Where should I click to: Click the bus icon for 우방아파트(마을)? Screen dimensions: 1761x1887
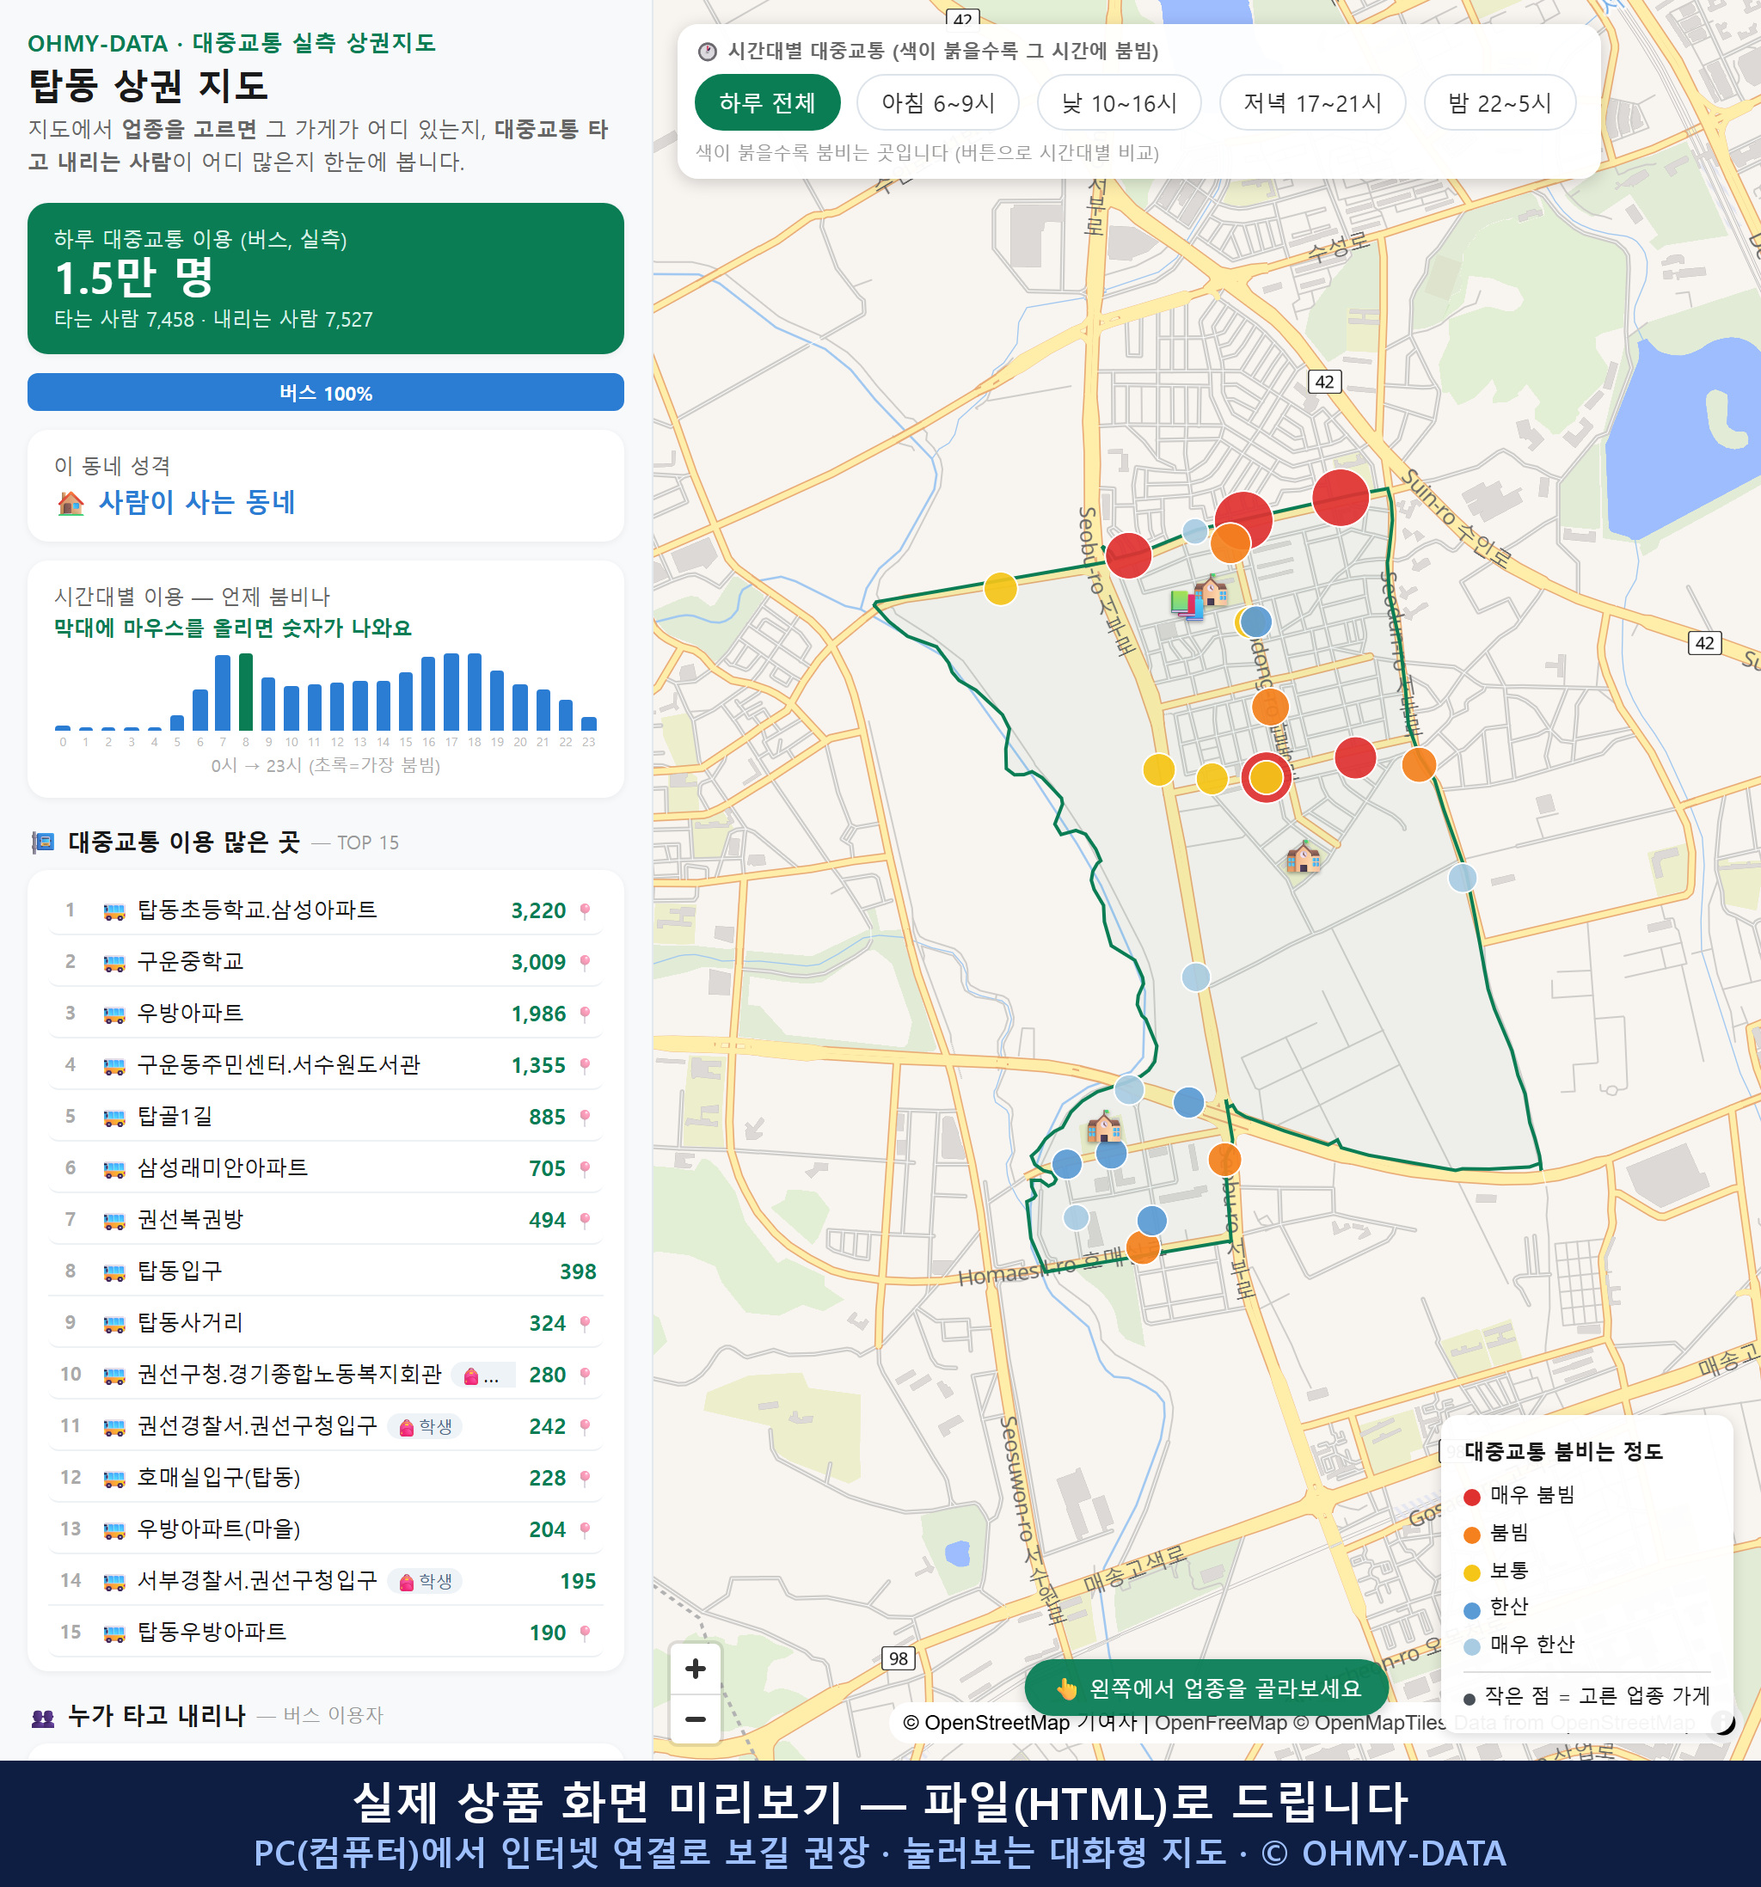114,1530
